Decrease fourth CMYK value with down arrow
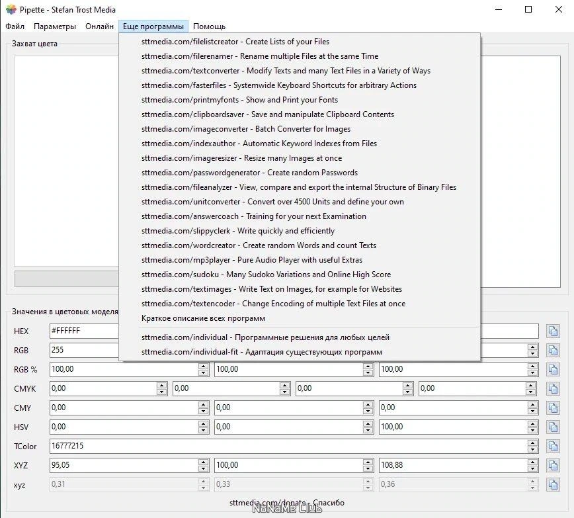574x518 pixels. (x=530, y=392)
